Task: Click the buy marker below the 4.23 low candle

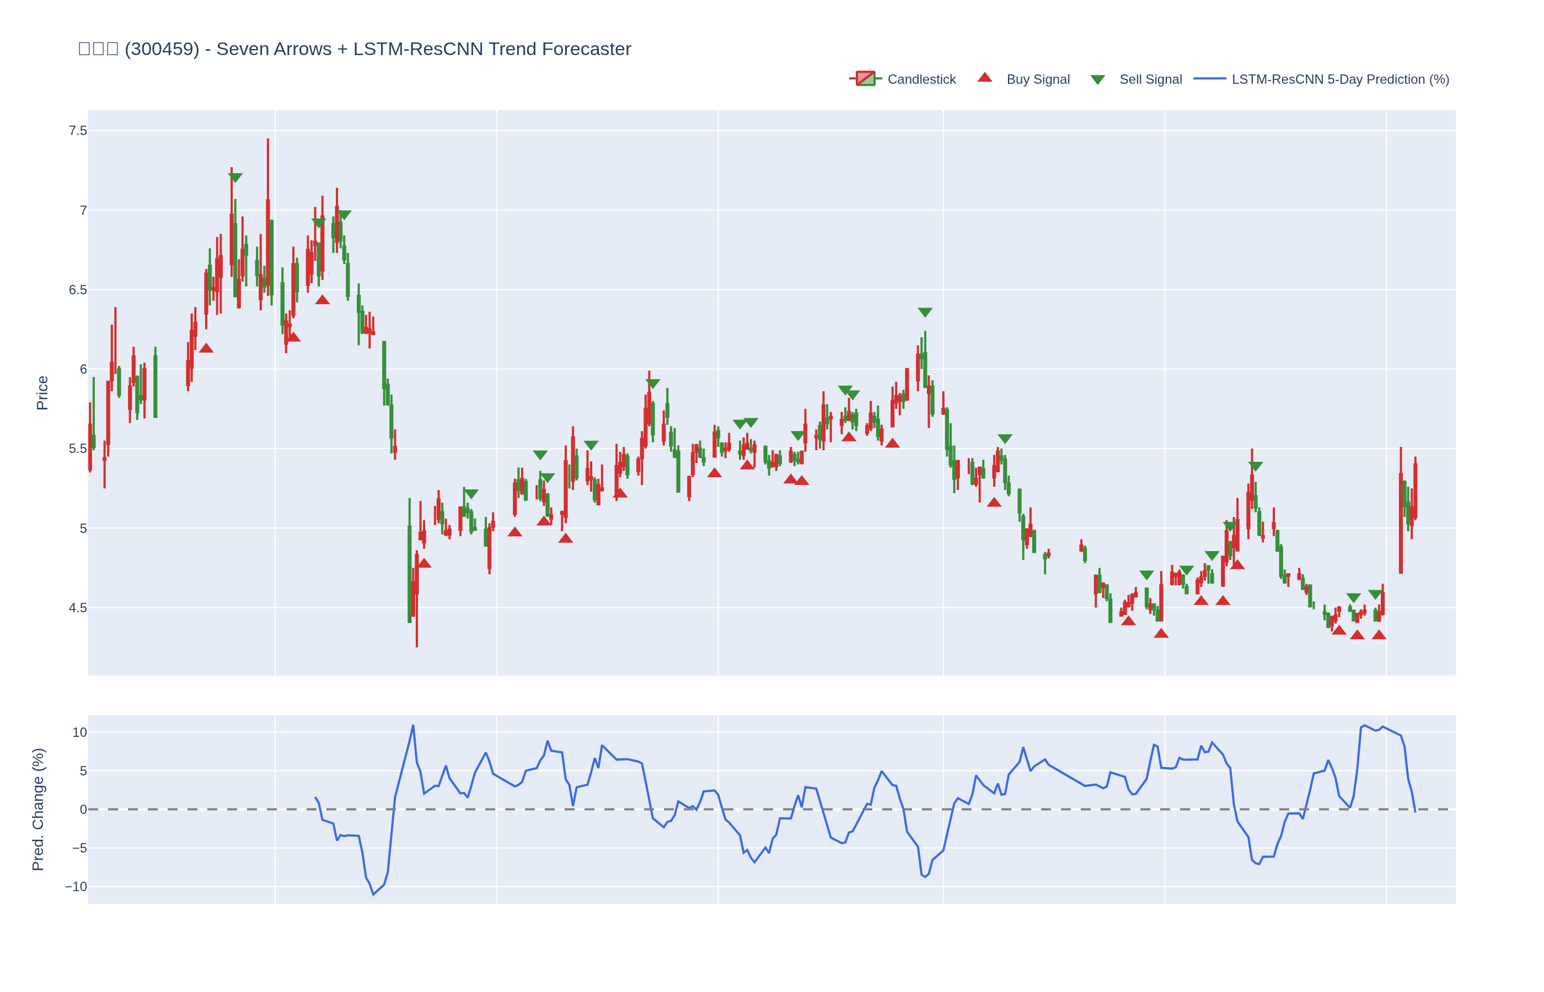Action: click(424, 564)
